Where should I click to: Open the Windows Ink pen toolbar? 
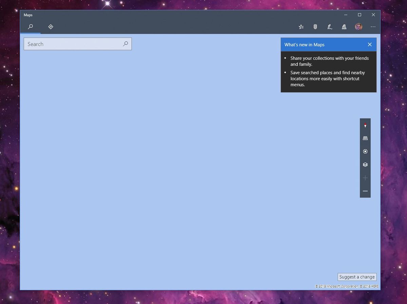[329, 27]
